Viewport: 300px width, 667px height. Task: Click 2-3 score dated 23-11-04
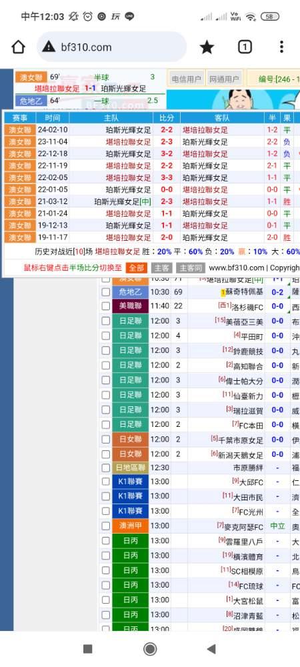(x=167, y=141)
